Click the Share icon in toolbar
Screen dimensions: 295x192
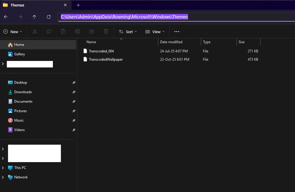(x=92, y=31)
